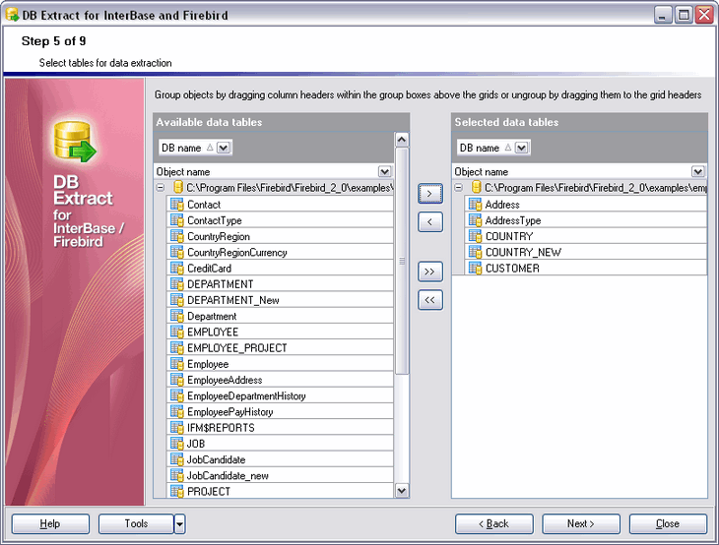The image size is (719, 545).
Task: Click the COUNTRY table icon in Selected tables
Action: [476, 236]
